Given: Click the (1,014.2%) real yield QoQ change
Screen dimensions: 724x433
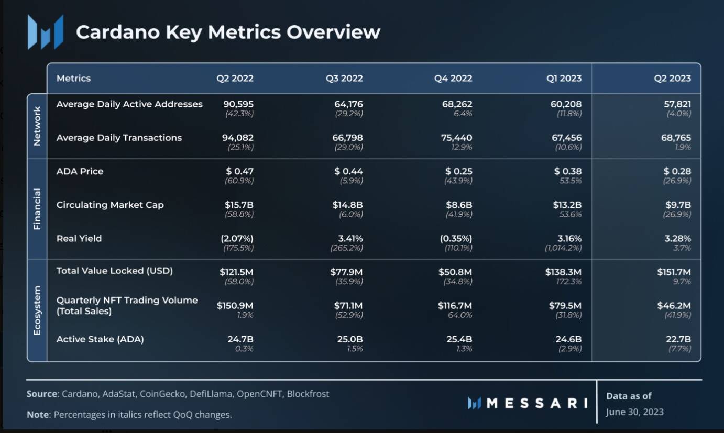Looking at the screenshot, I should 564,248.
